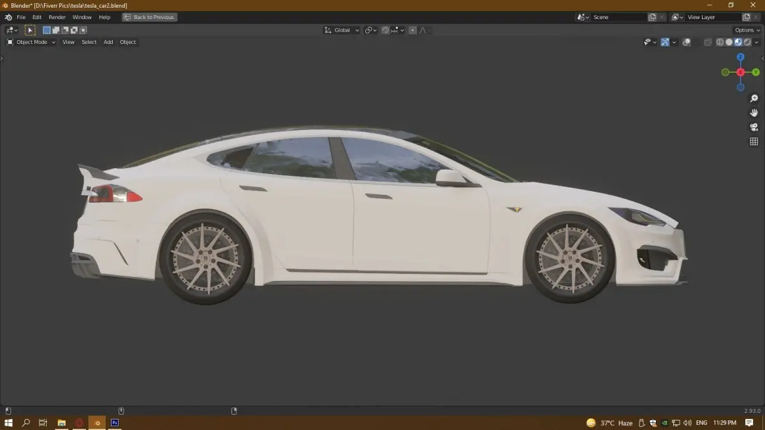Click the Back to Previous button
765x430 pixels.
[x=150, y=17]
